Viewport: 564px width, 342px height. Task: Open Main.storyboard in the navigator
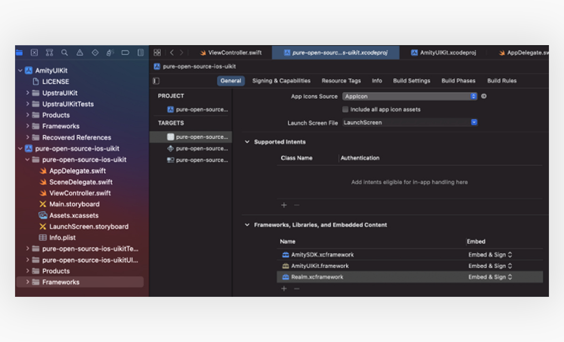point(74,204)
